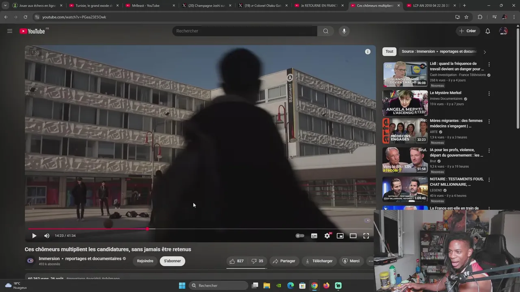Switch to the chess 'Jouer aux échecs' tab

pyautogui.click(x=37, y=6)
